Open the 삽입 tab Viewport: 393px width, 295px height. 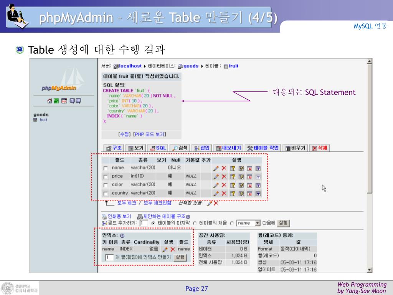point(202,148)
